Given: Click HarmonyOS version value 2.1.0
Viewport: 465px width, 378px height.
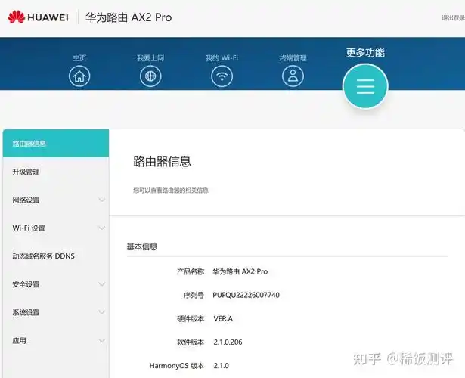Looking at the screenshot, I should 222,366.
